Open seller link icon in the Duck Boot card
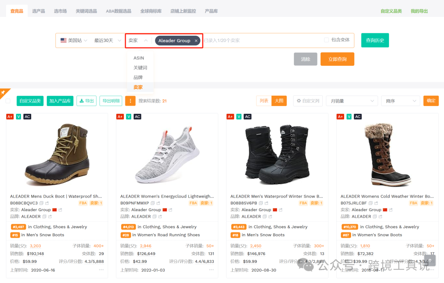This screenshot has width=444, height=283. (x=60, y=210)
